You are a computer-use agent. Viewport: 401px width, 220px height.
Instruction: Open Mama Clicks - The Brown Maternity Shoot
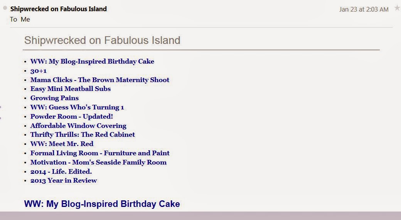[x=100, y=80]
